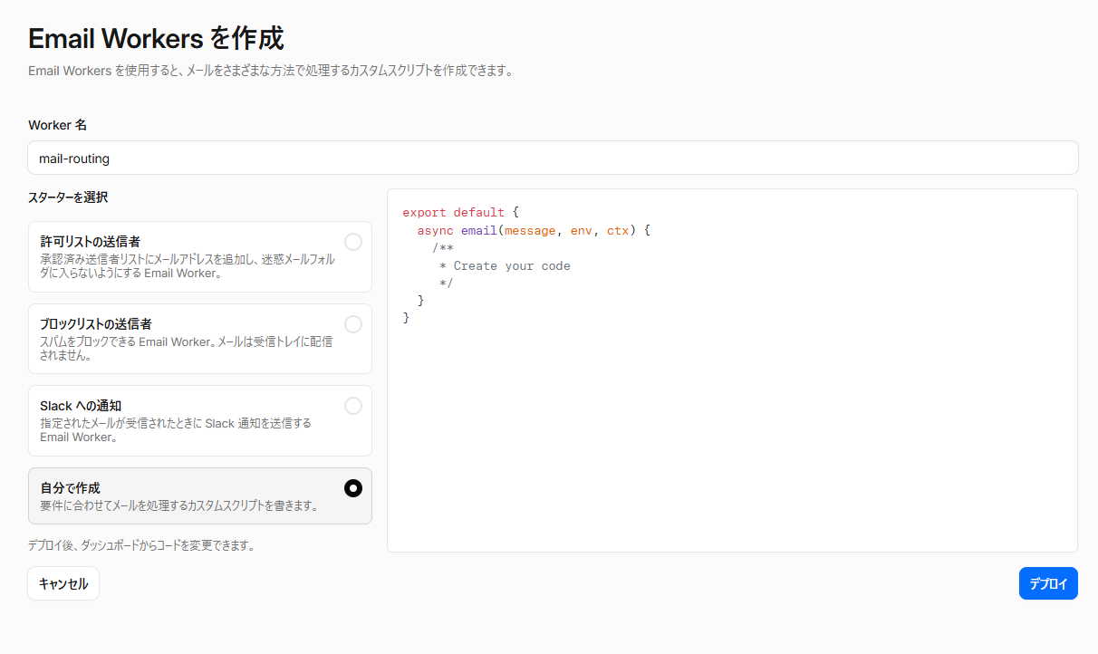Click the page subtitle about カスタムスクリプト
Screen dimensions: 1098x654
[x=271, y=71]
